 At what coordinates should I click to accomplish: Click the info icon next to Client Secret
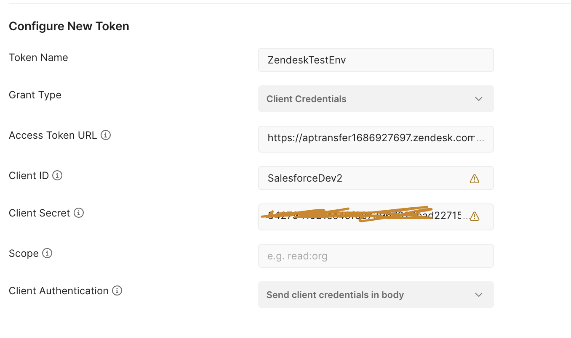coord(79,213)
